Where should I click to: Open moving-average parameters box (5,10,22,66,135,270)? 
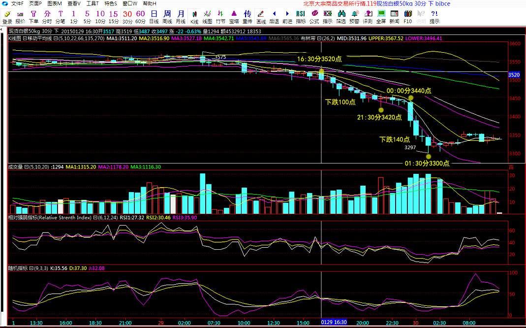point(81,38)
